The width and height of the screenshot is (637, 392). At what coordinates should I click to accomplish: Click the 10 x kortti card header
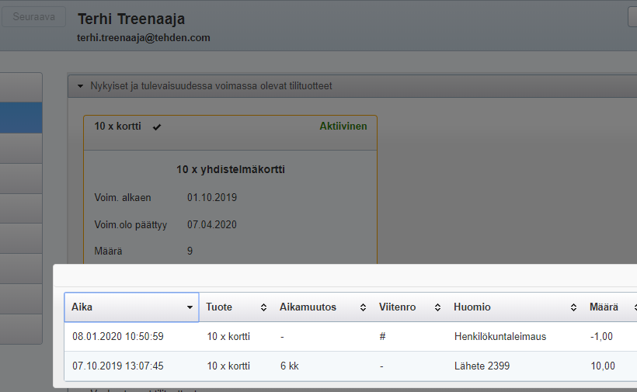(x=118, y=126)
